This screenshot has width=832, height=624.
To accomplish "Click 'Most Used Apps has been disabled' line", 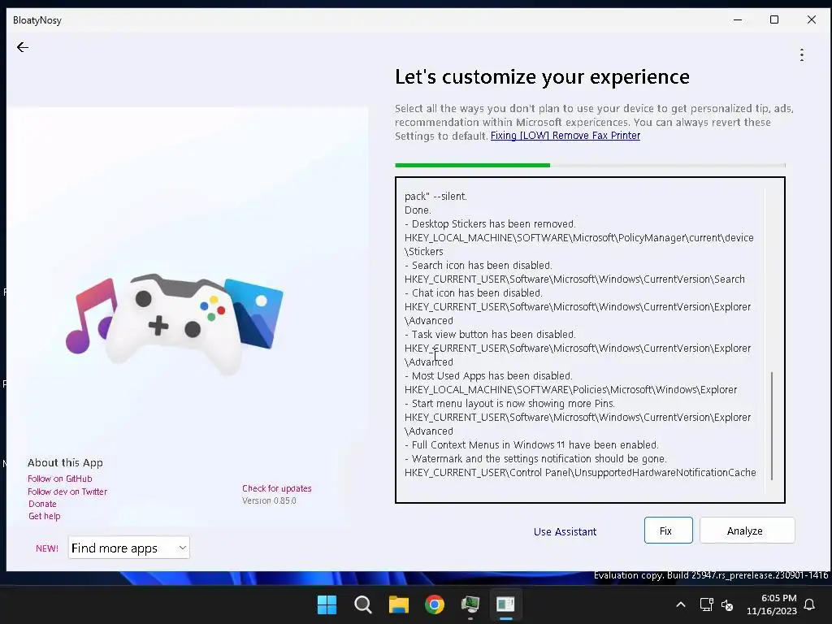I will coord(488,375).
